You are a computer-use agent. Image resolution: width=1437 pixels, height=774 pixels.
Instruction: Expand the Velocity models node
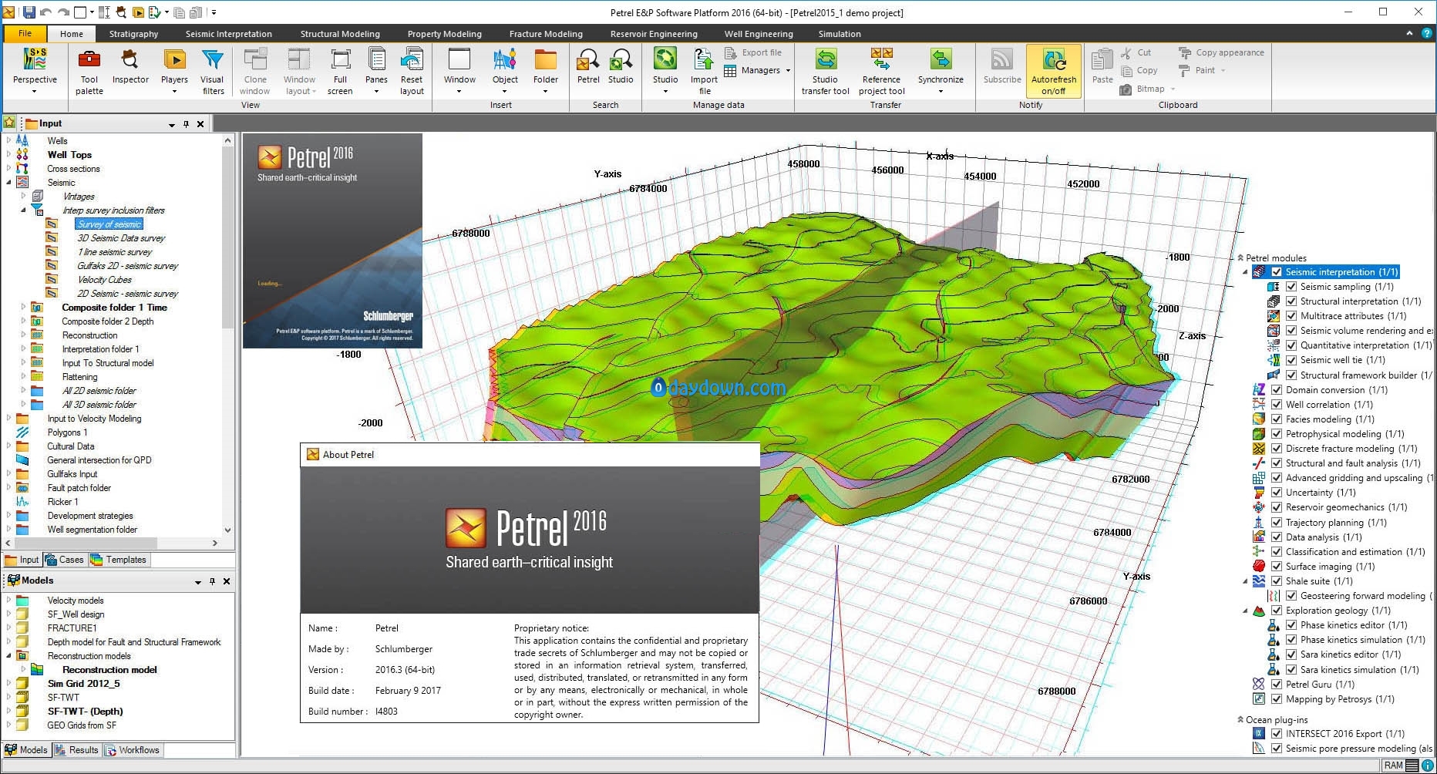(9, 600)
